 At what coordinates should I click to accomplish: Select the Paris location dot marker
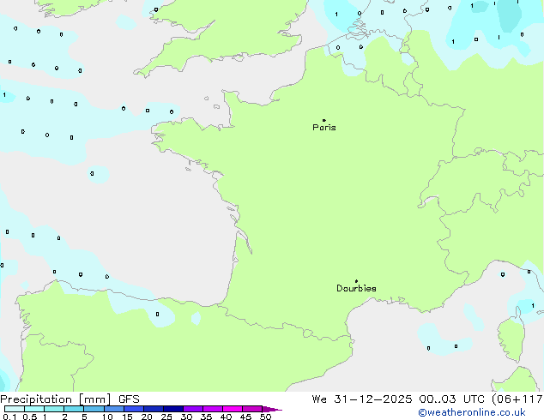[x=324, y=120]
